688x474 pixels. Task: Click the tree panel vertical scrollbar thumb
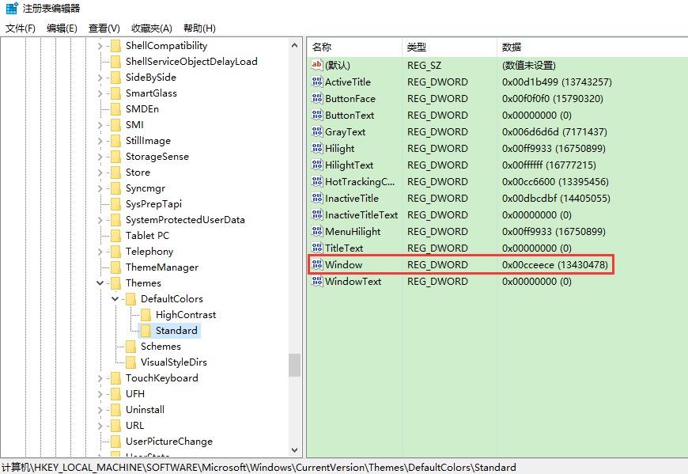pyautogui.click(x=294, y=365)
